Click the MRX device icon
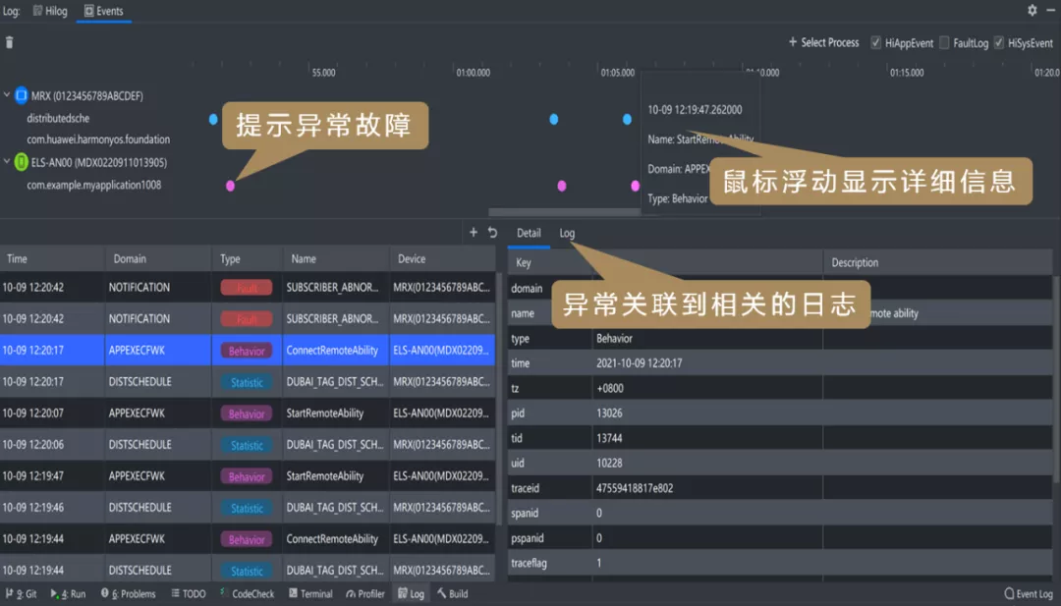 click(21, 95)
